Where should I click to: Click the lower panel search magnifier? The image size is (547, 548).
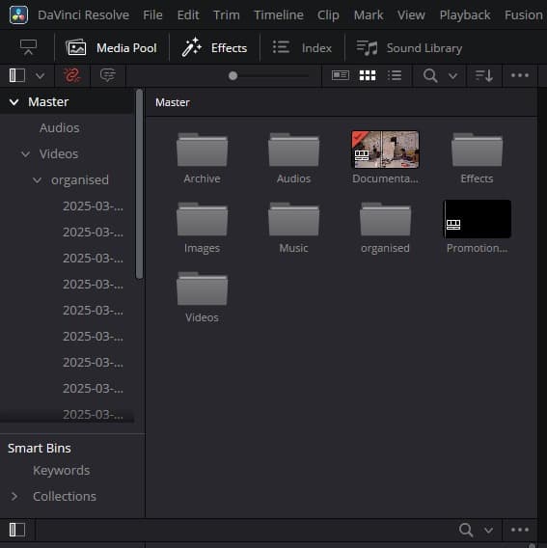coord(466,530)
